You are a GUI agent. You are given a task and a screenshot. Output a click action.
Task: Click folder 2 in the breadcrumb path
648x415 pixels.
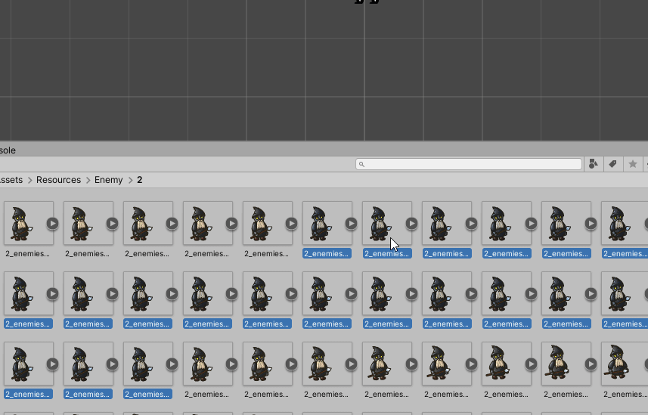coord(140,180)
